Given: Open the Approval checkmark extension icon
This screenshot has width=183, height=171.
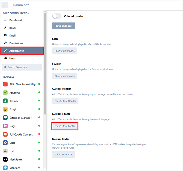Looking at the screenshot, I should (x=5, y=92).
